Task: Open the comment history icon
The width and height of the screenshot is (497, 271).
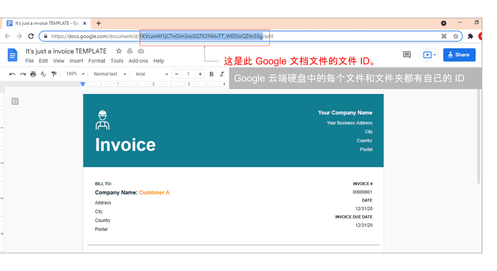Action: coord(407,55)
